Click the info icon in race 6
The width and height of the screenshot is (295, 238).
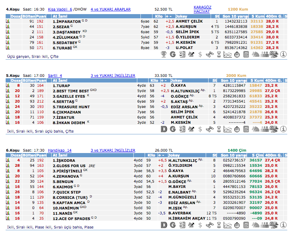coord(283,225)
